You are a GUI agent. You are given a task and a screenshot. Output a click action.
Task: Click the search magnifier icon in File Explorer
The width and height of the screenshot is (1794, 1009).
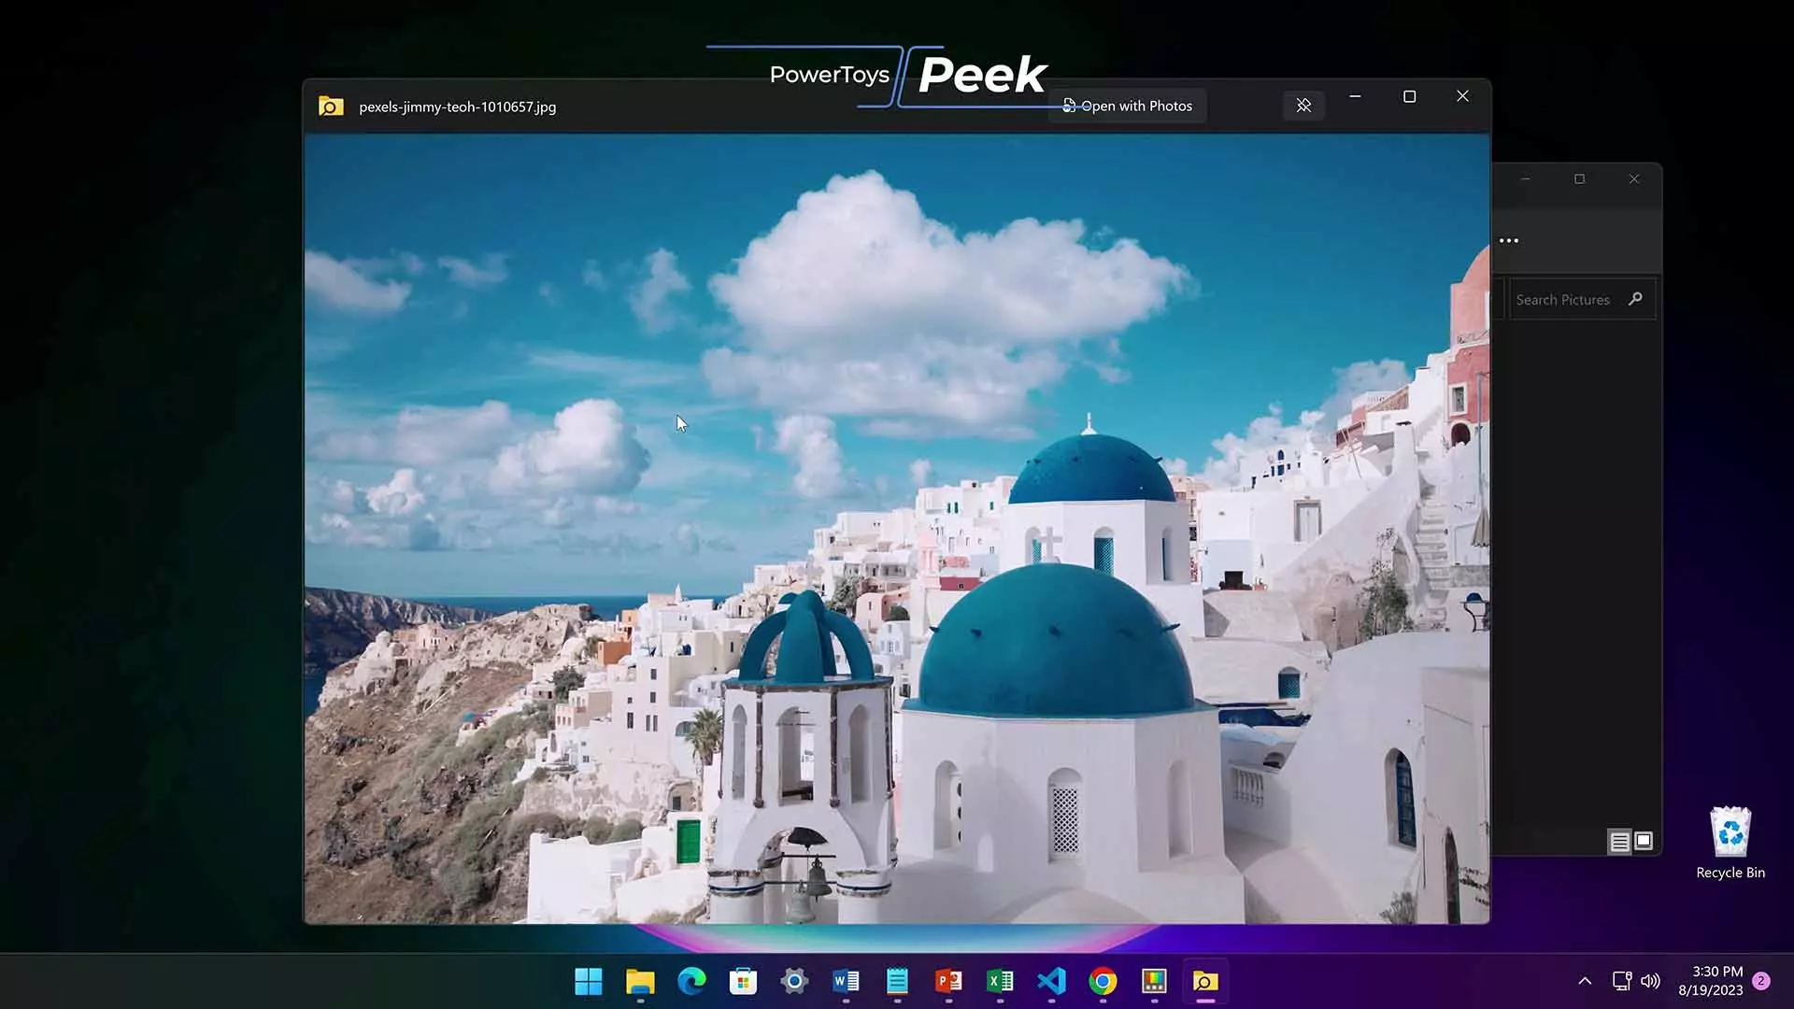tap(1635, 299)
